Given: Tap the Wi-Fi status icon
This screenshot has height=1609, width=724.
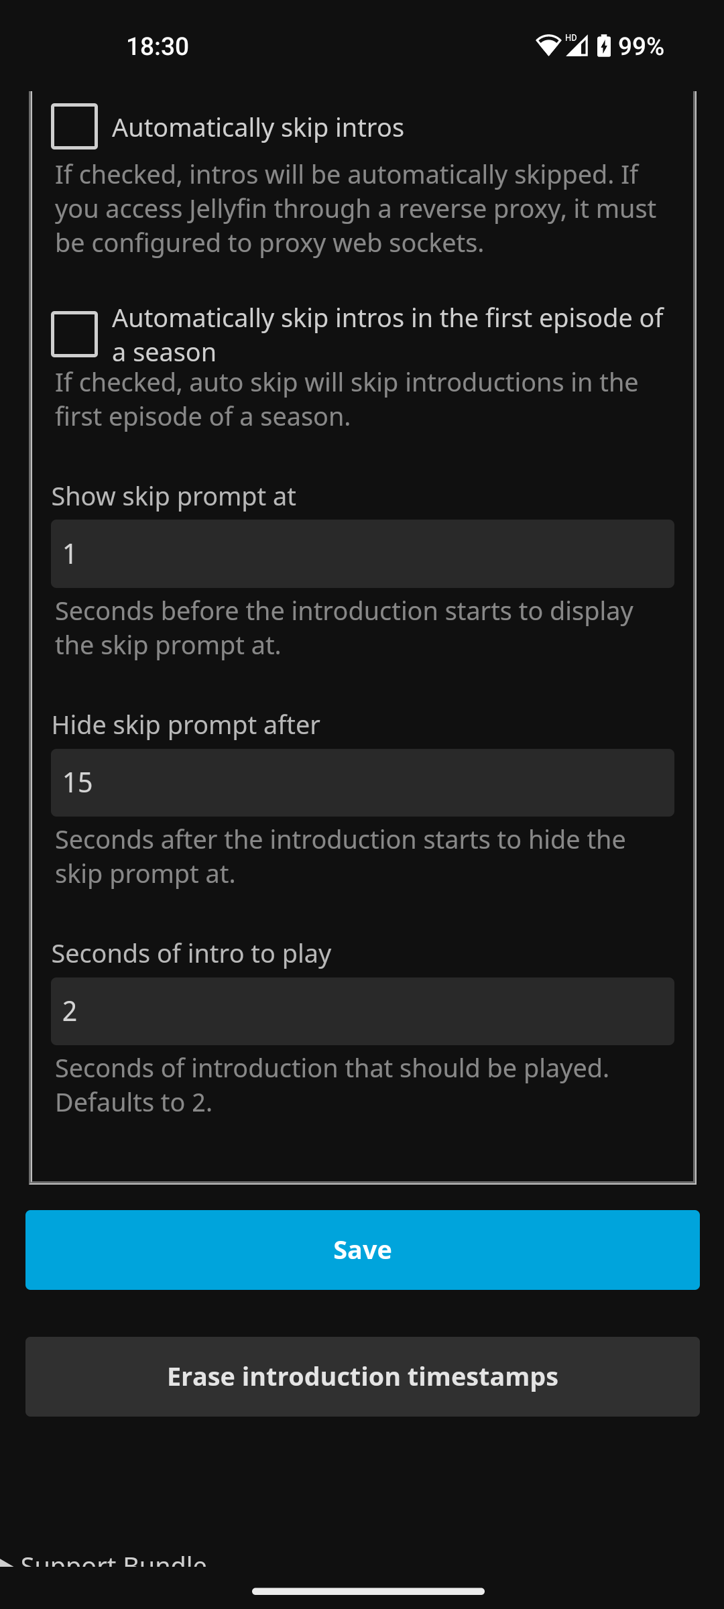Looking at the screenshot, I should pyautogui.click(x=550, y=46).
